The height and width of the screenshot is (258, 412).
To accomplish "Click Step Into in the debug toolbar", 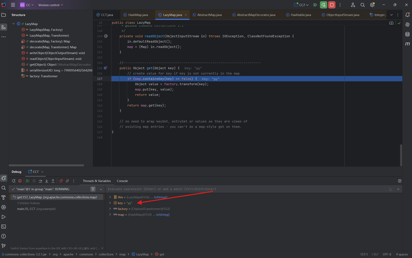I will 47,181.
